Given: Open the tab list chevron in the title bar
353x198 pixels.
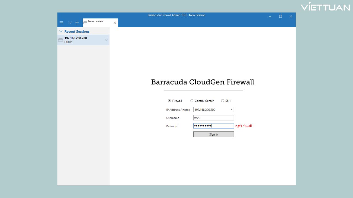Looking at the screenshot, I should tap(69, 23).
